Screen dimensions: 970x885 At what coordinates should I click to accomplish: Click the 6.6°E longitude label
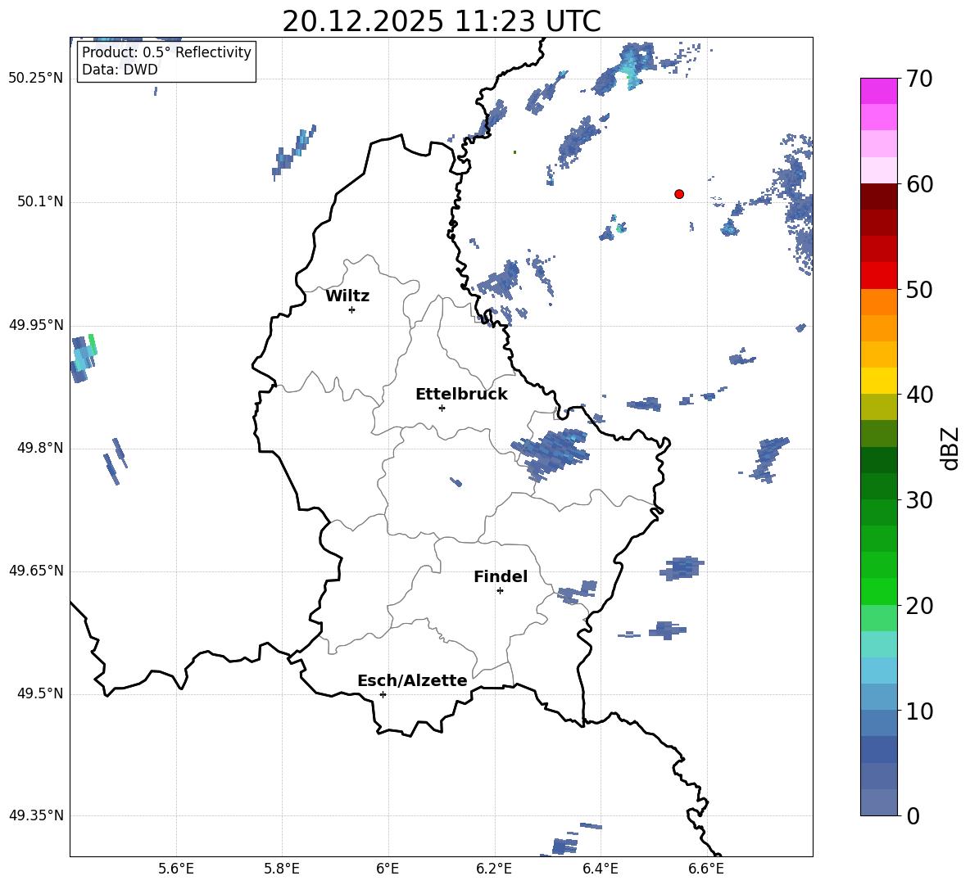click(706, 869)
